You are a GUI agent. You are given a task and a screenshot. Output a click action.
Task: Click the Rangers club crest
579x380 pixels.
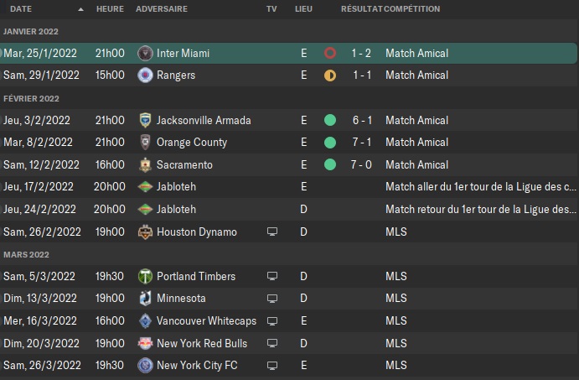(145, 75)
